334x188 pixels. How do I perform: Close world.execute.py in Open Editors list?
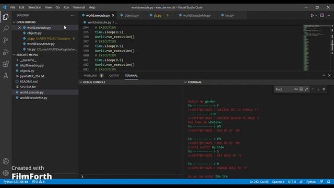19,28
